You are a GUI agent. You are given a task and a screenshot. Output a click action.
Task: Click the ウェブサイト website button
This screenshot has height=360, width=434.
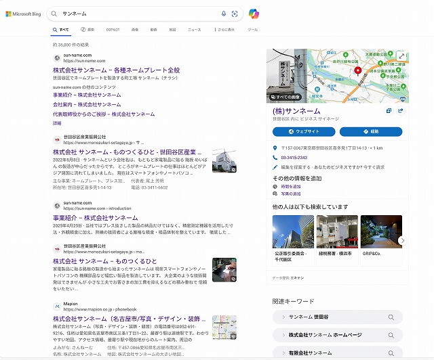(x=304, y=131)
